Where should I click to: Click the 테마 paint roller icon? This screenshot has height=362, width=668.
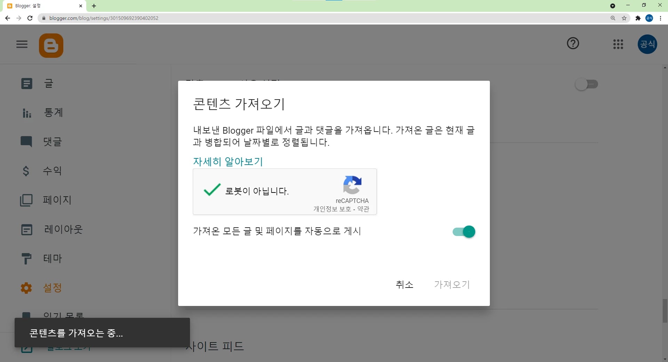tap(26, 259)
